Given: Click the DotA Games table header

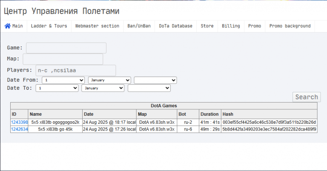Looking at the screenshot, I should pos(164,106).
